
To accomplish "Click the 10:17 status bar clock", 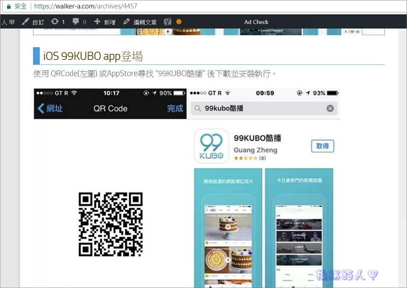I will click(111, 93).
